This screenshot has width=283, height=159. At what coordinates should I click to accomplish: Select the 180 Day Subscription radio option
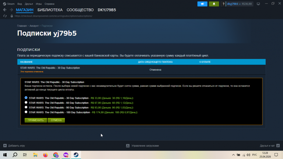click(x=26, y=112)
